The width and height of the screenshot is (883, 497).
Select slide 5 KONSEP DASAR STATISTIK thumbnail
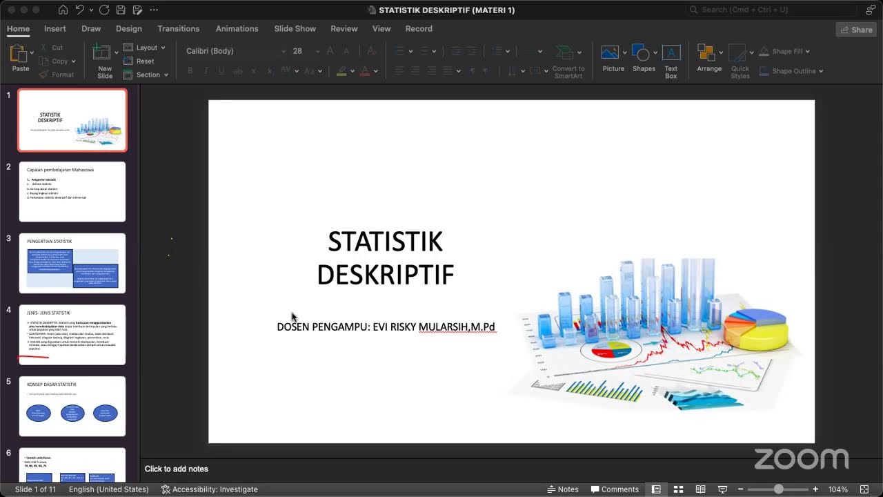pyautogui.click(x=72, y=406)
